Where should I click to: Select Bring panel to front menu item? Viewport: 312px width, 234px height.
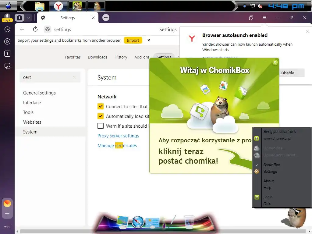(279, 131)
